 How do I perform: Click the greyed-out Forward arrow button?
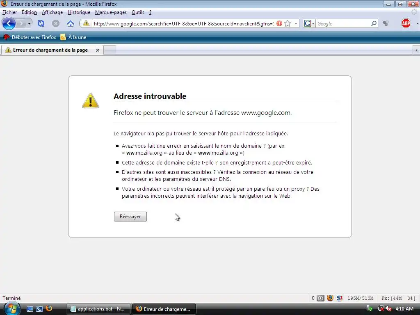pos(21,23)
